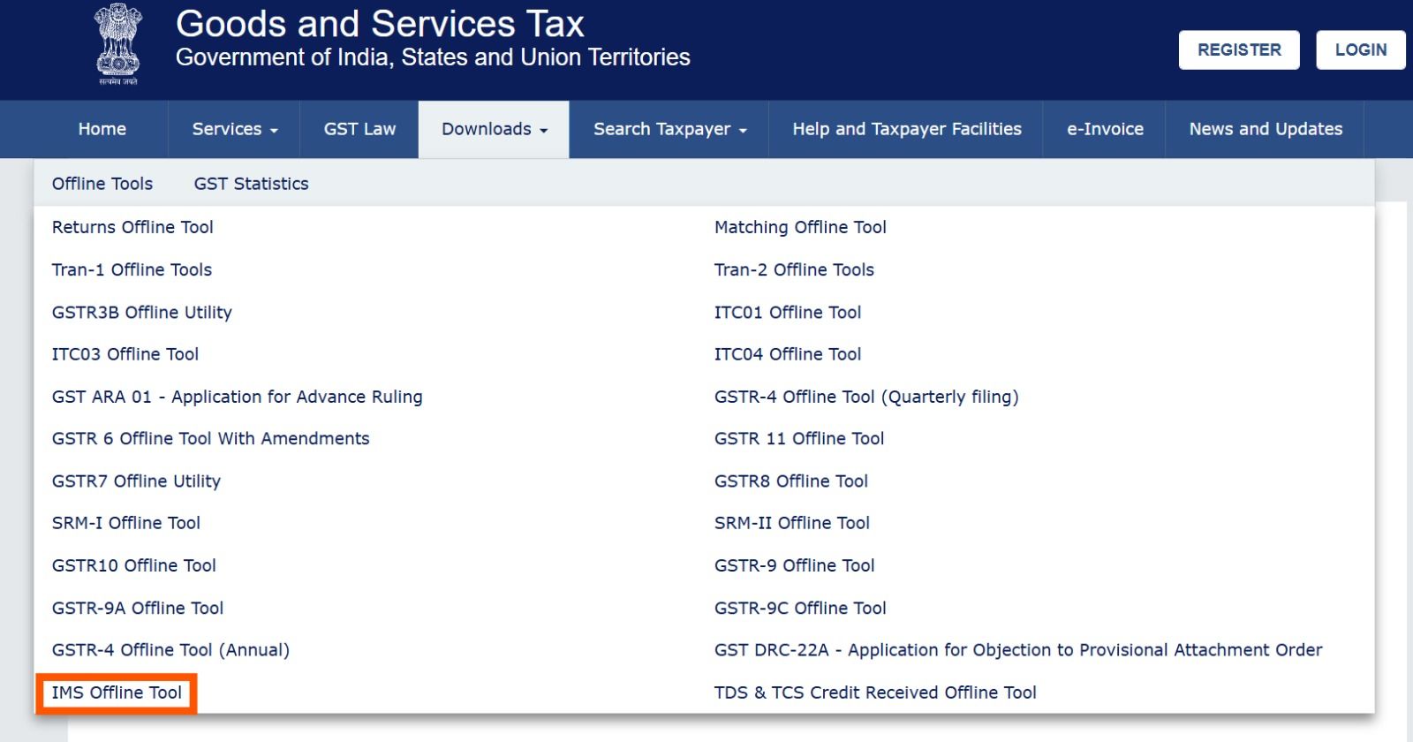The width and height of the screenshot is (1413, 742).
Task: Open the IMS Offline Tool link
Action: pyautogui.click(x=117, y=693)
